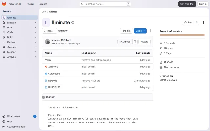210x131 pixels.
Task: Expand the Analyze chevron arrow
Action: tap(35, 57)
